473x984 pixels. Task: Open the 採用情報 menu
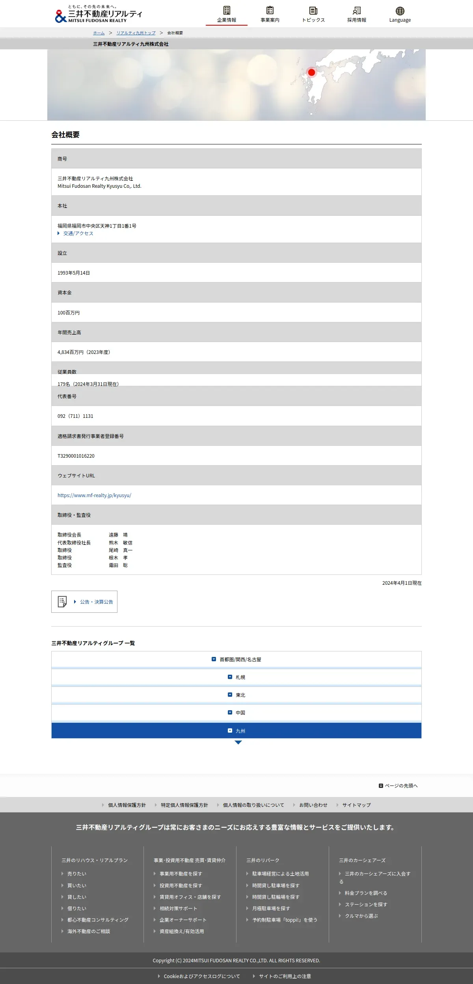point(357,15)
